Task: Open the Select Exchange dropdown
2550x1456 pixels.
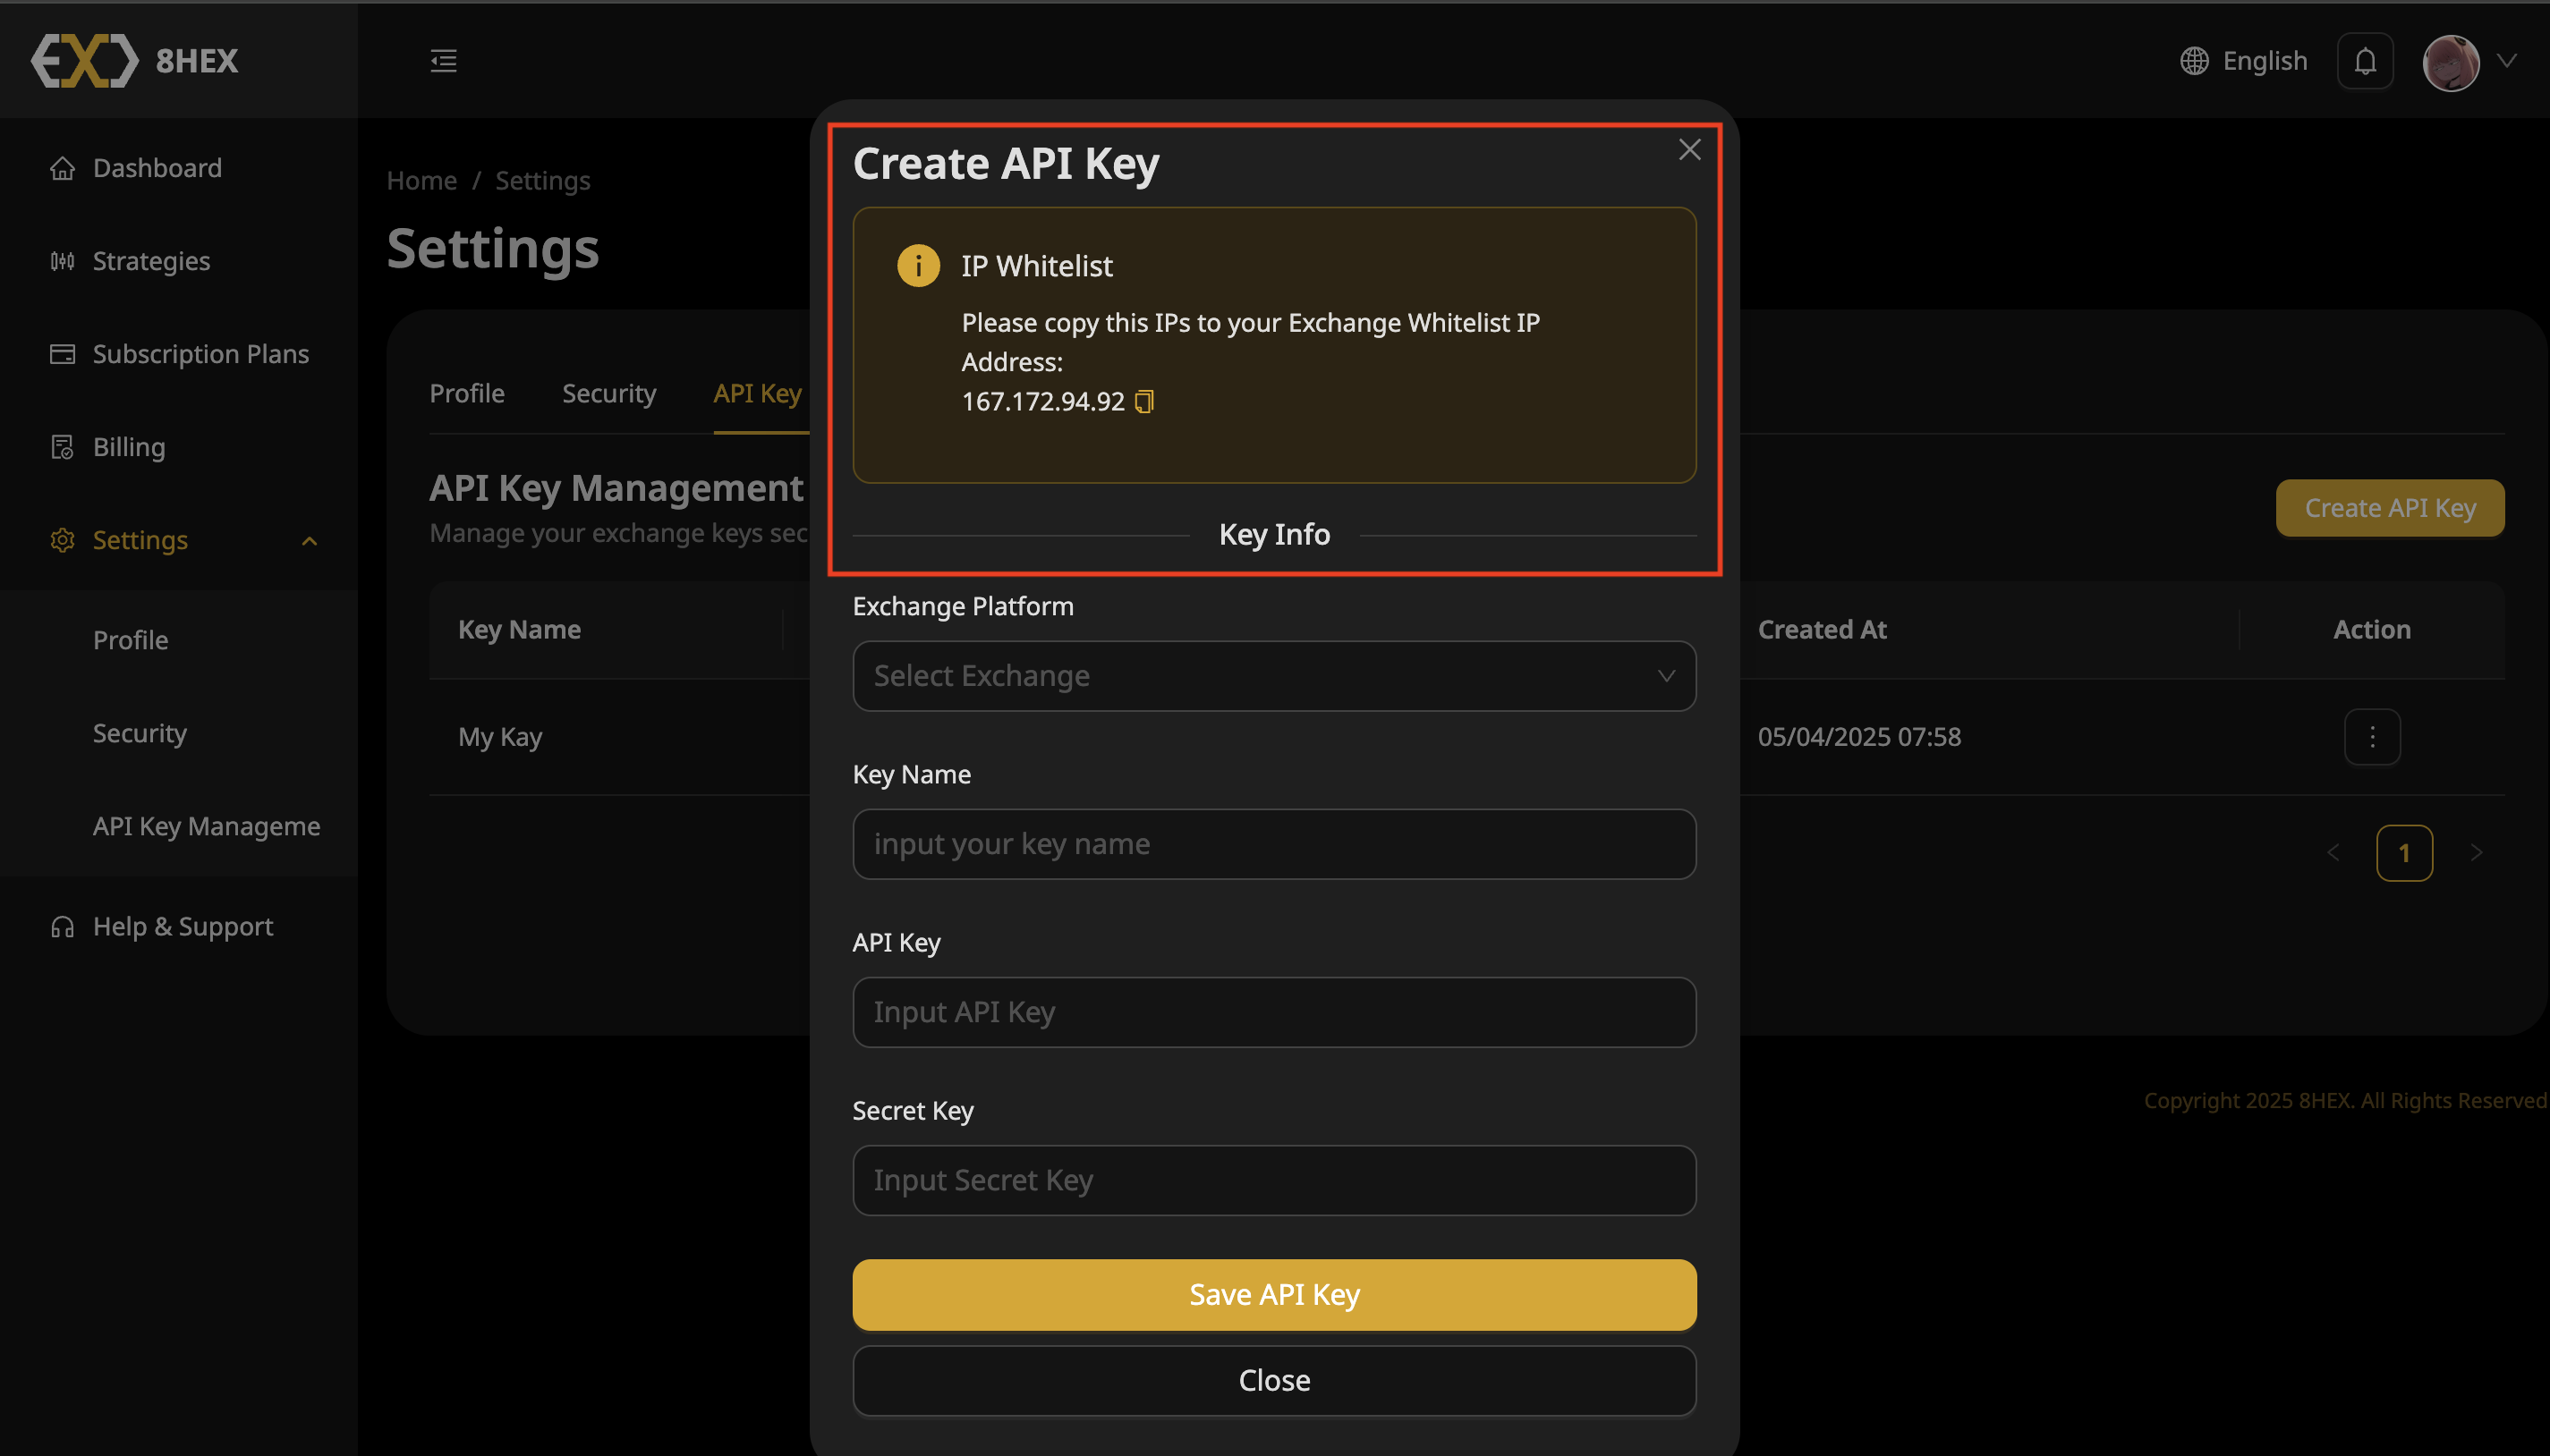Action: pos(1271,676)
